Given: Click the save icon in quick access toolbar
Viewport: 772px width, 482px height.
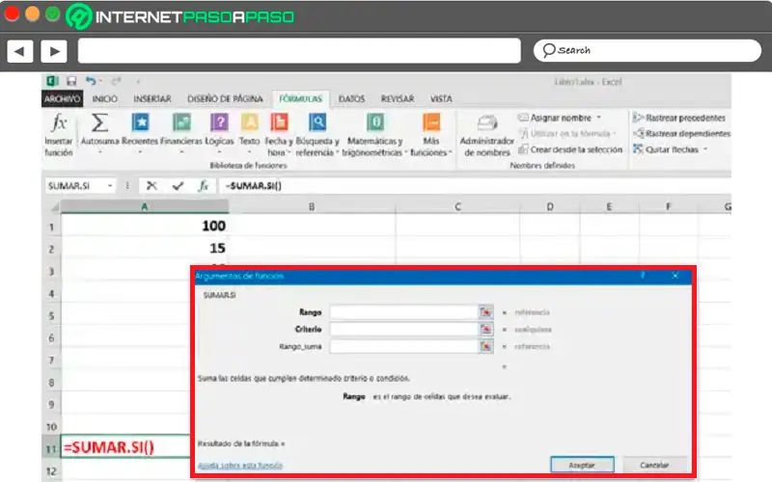Looking at the screenshot, I should (71, 81).
